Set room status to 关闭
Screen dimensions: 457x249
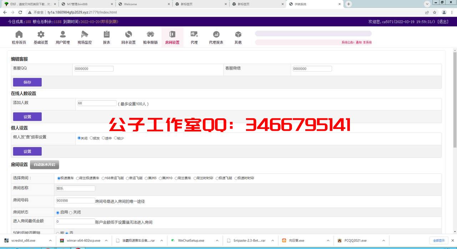(x=71, y=212)
